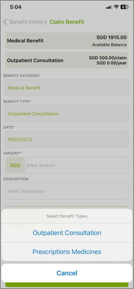Open the Benefit Category dropdown field
This screenshot has width=134, height=289.
(x=67, y=88)
